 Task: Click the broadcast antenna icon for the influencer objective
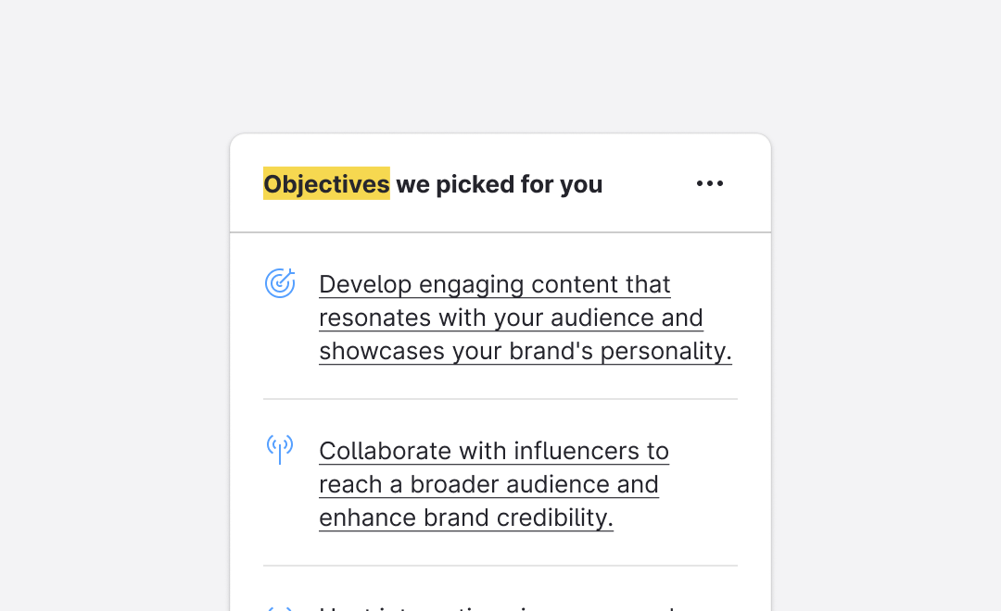(279, 450)
